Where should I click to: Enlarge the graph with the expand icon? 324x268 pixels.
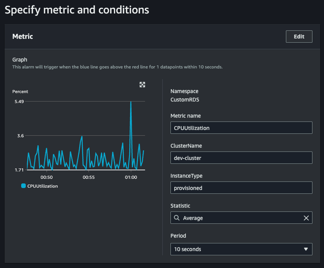(x=142, y=85)
